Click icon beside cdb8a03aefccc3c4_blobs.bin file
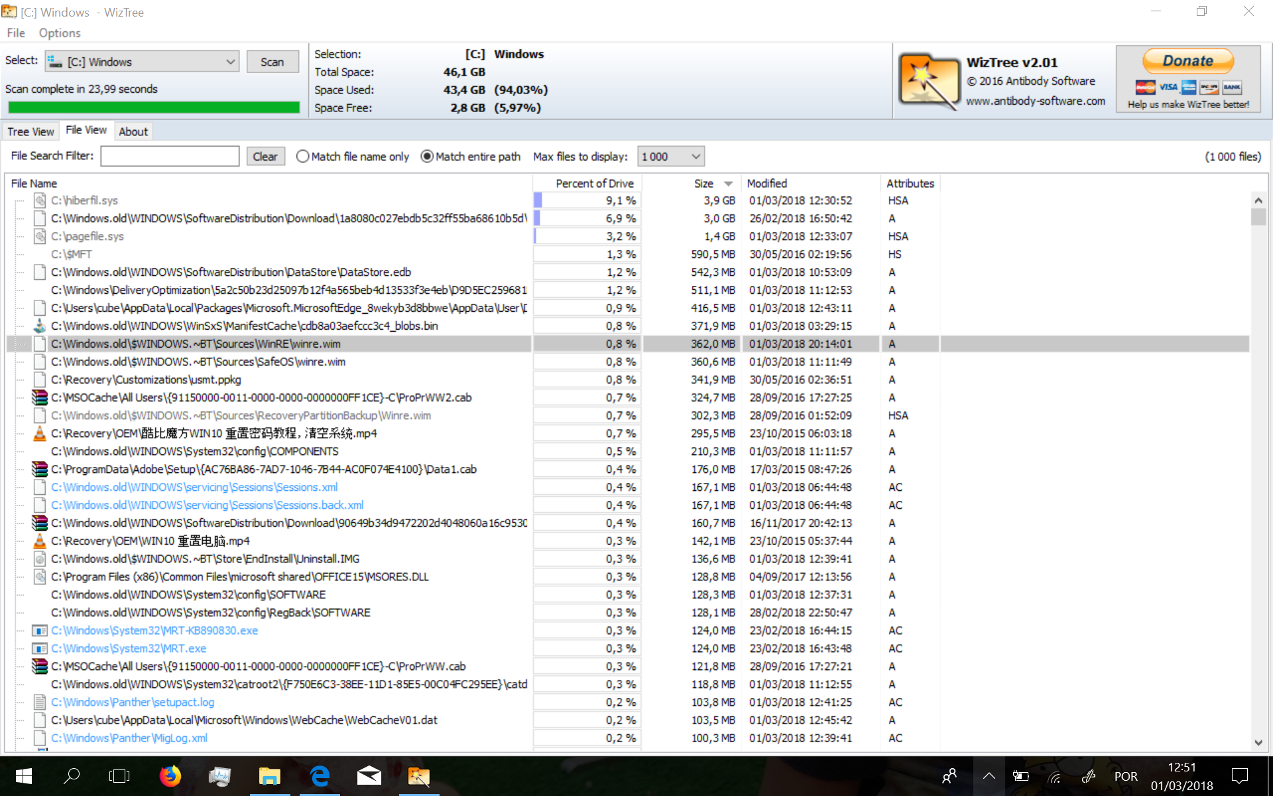The height and width of the screenshot is (796, 1273). click(40, 326)
